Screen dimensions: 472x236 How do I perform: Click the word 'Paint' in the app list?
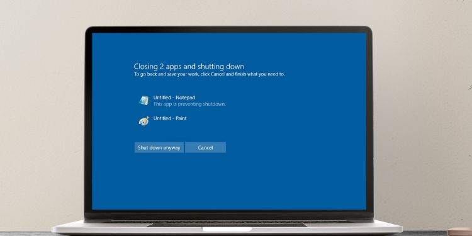[181, 118]
